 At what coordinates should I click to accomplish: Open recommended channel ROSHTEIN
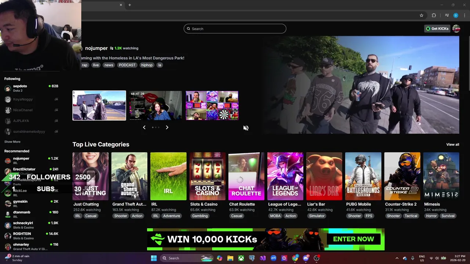(31, 236)
